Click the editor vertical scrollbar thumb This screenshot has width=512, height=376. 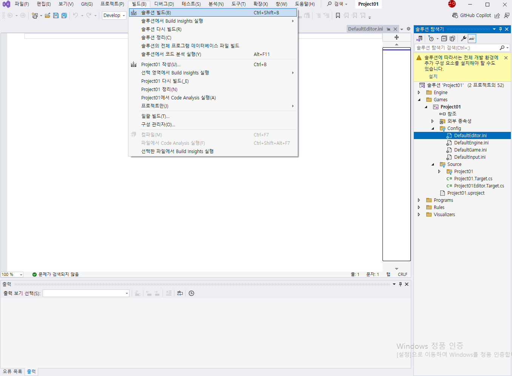[x=396, y=154]
